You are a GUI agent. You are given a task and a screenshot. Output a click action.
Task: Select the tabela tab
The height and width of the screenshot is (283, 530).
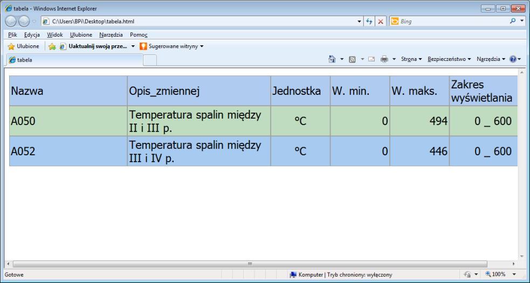75,60
